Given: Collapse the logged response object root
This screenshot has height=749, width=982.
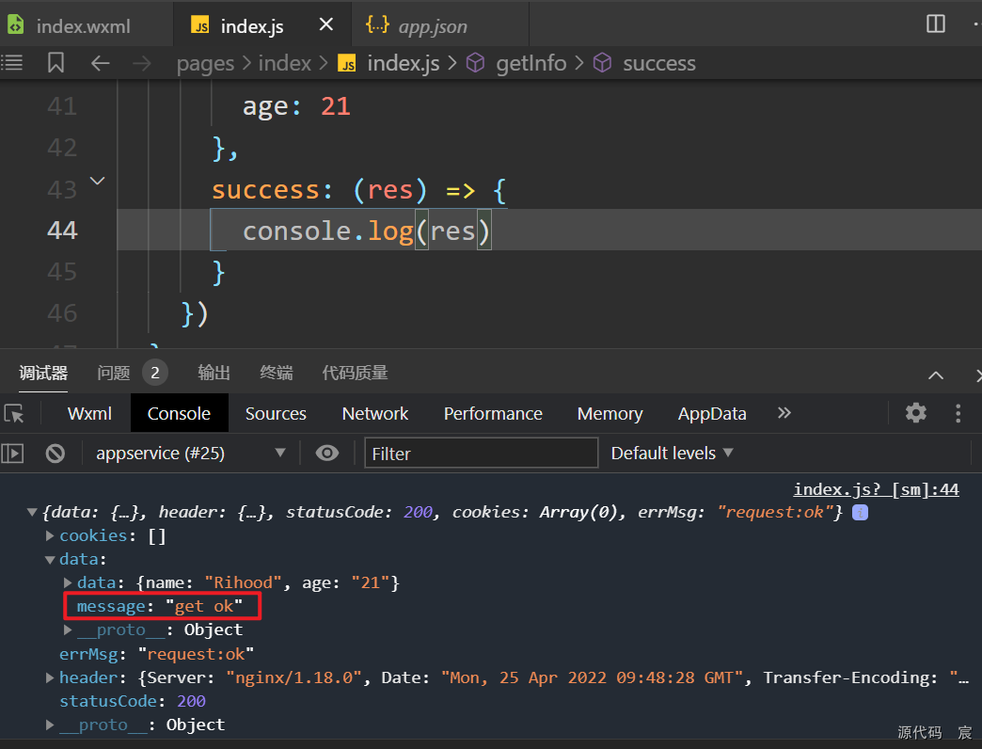Looking at the screenshot, I should point(31,512).
